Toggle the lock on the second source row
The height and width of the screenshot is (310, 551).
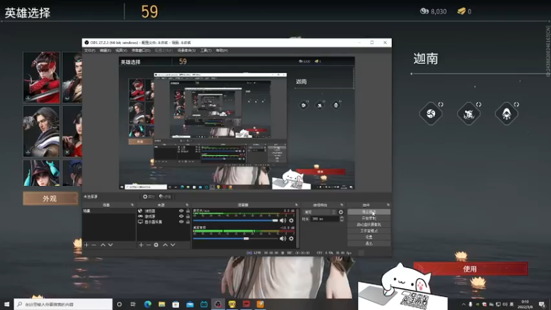pyautogui.click(x=188, y=216)
